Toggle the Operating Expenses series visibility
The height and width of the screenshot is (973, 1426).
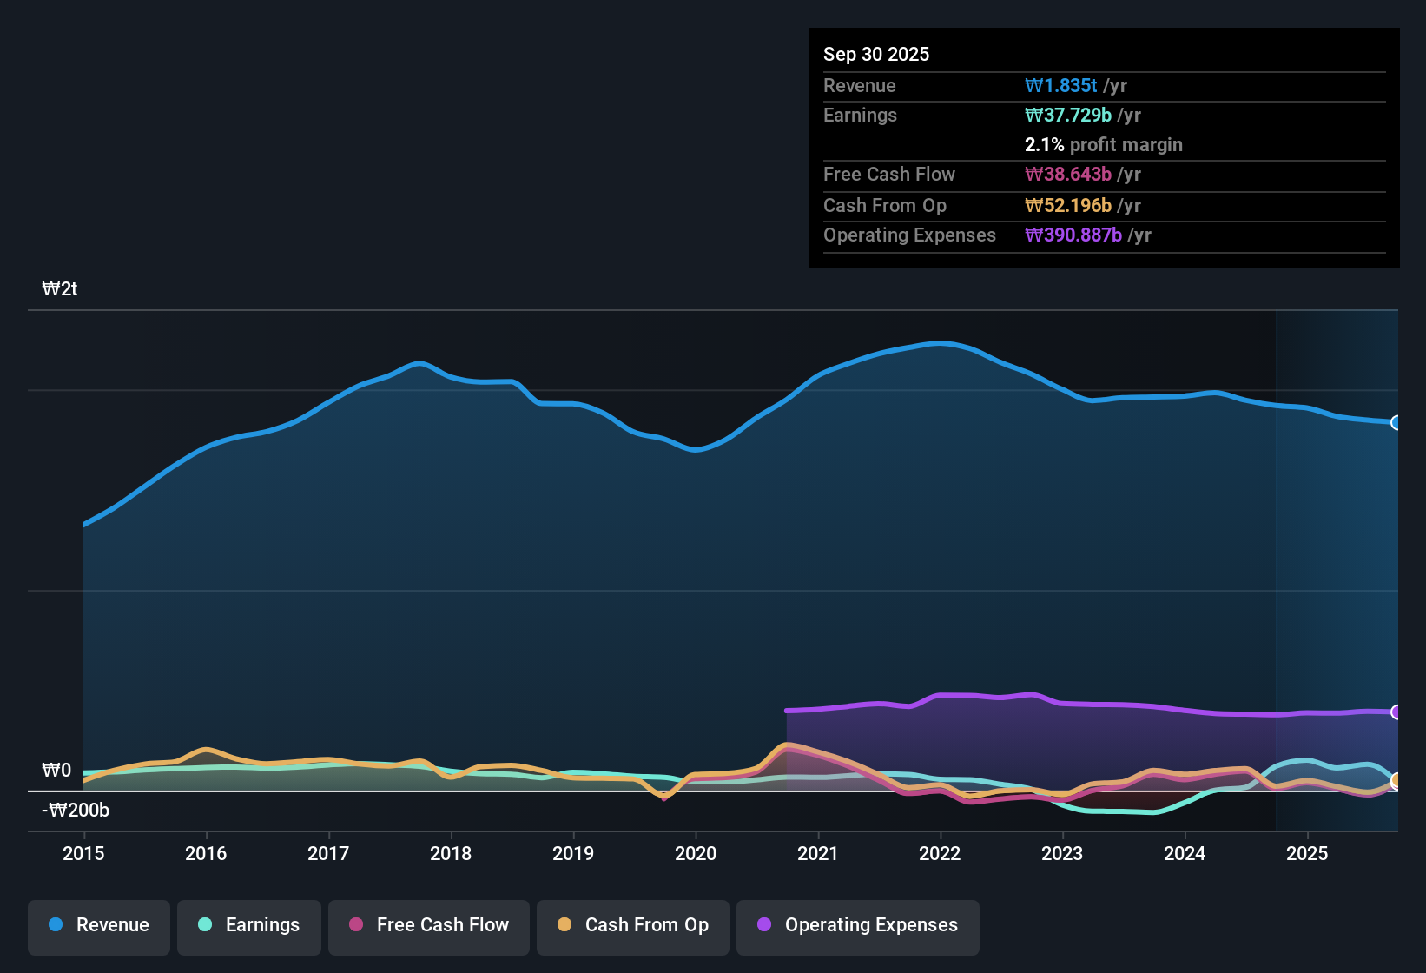coord(857,925)
